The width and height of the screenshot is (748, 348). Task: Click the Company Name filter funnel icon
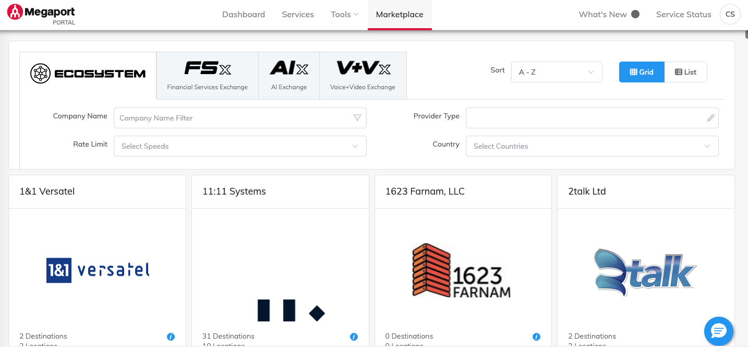coord(357,118)
